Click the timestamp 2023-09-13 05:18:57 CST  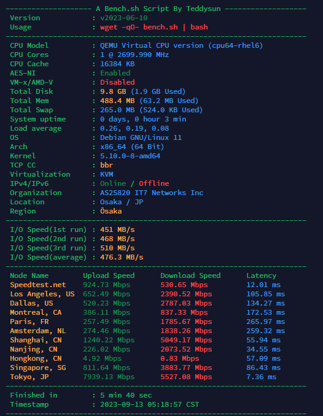[150, 404]
